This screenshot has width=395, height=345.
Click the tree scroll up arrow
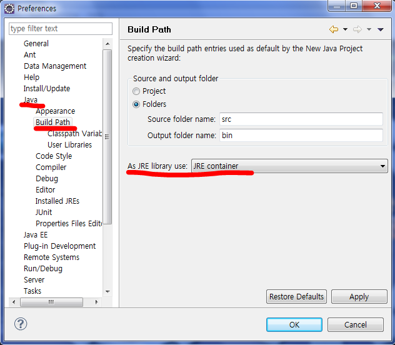tap(107, 44)
